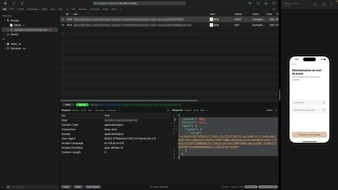Click the Apps briefcase icon

pos(8,44)
